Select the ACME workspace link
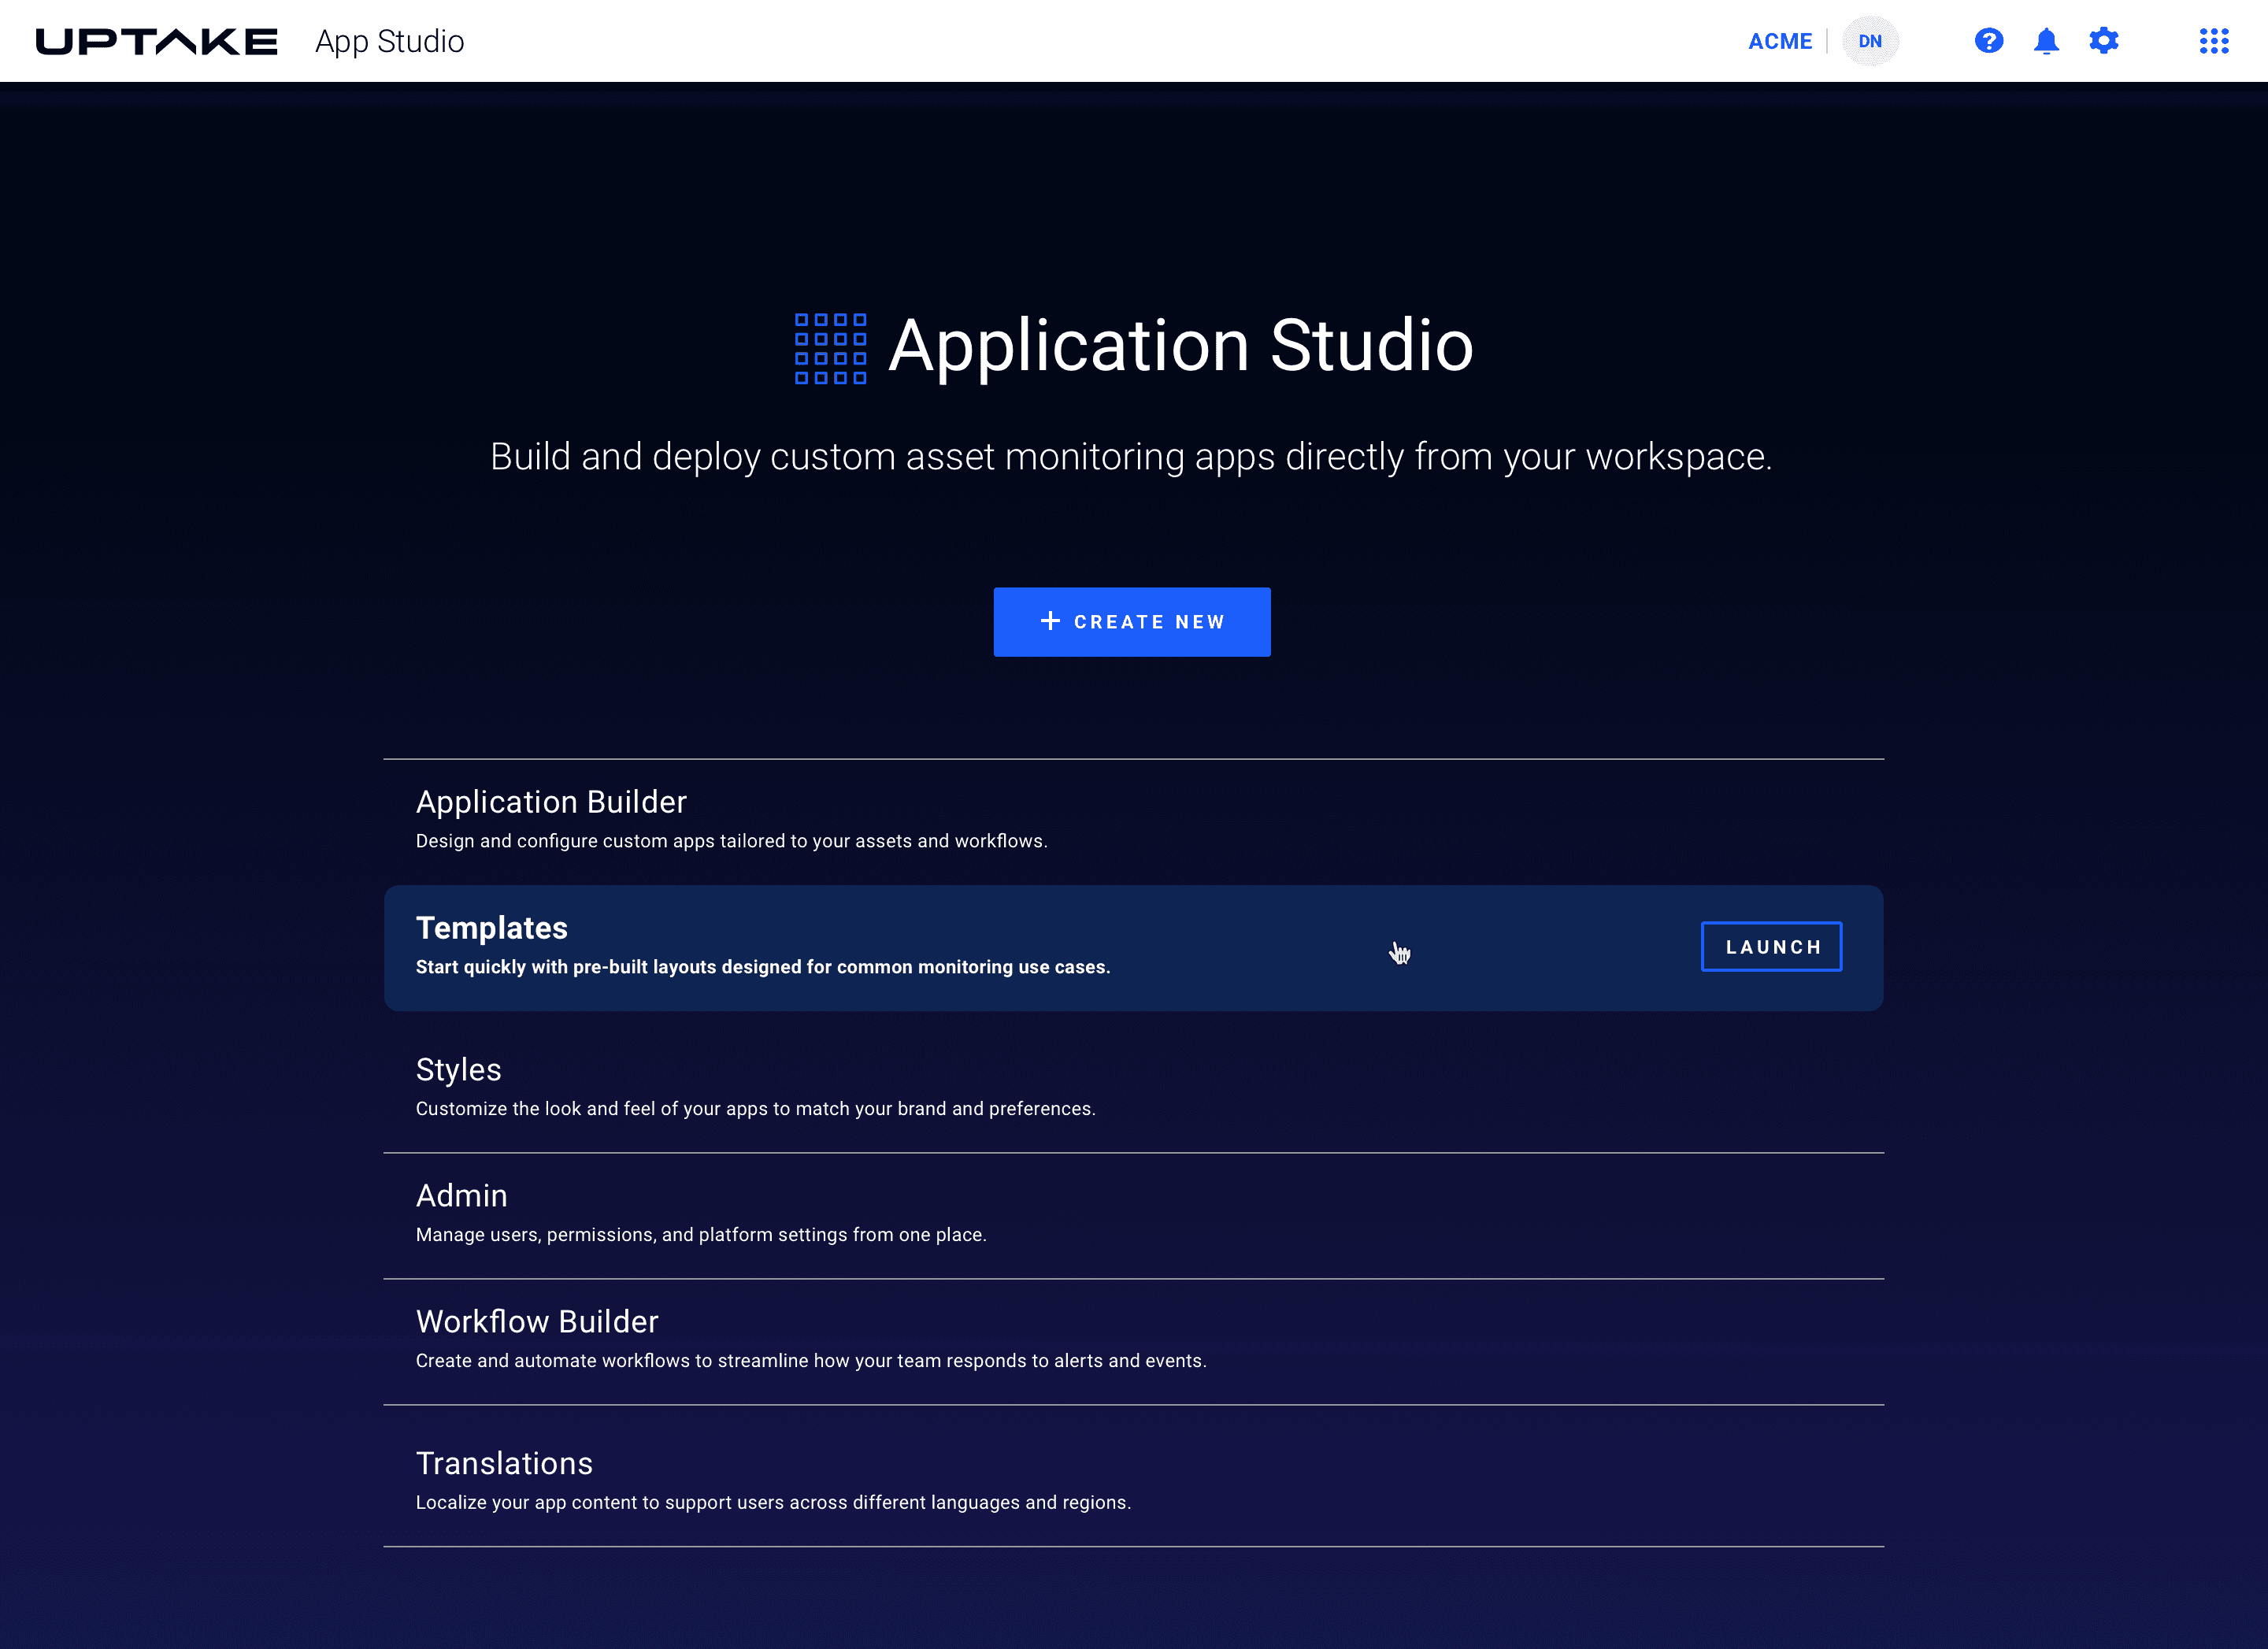This screenshot has width=2268, height=1649. (1779, 41)
